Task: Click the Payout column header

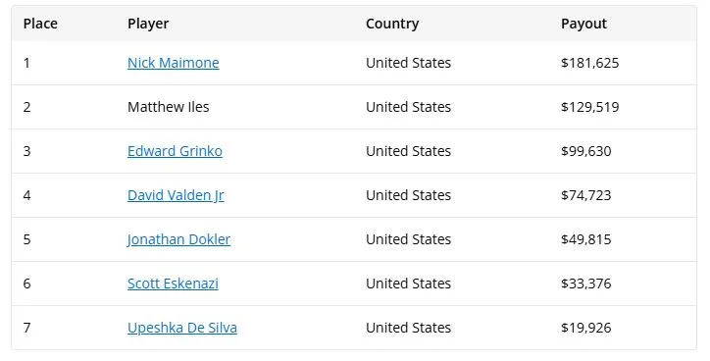Action: [583, 24]
